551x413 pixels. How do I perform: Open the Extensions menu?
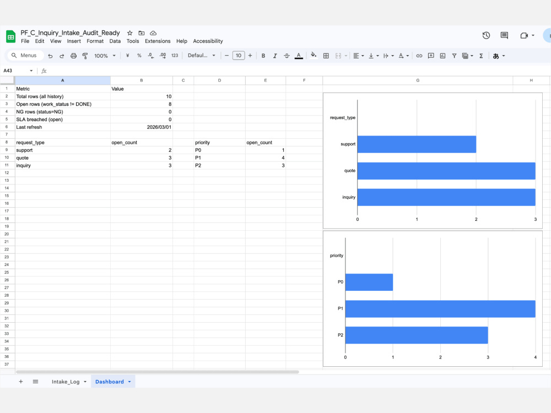click(158, 41)
